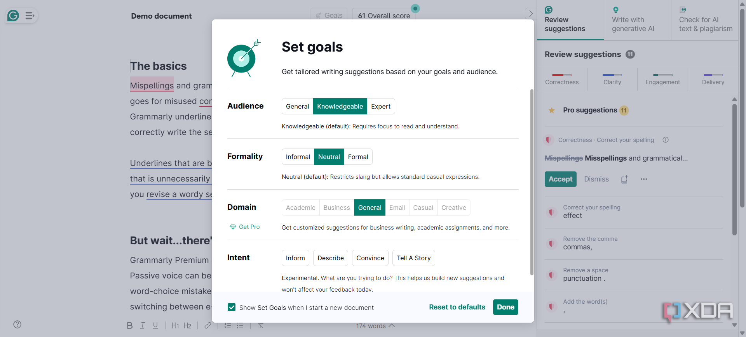The width and height of the screenshot is (746, 337).
Task: Open Check for AI text & plagiarism tab
Action: (x=704, y=20)
